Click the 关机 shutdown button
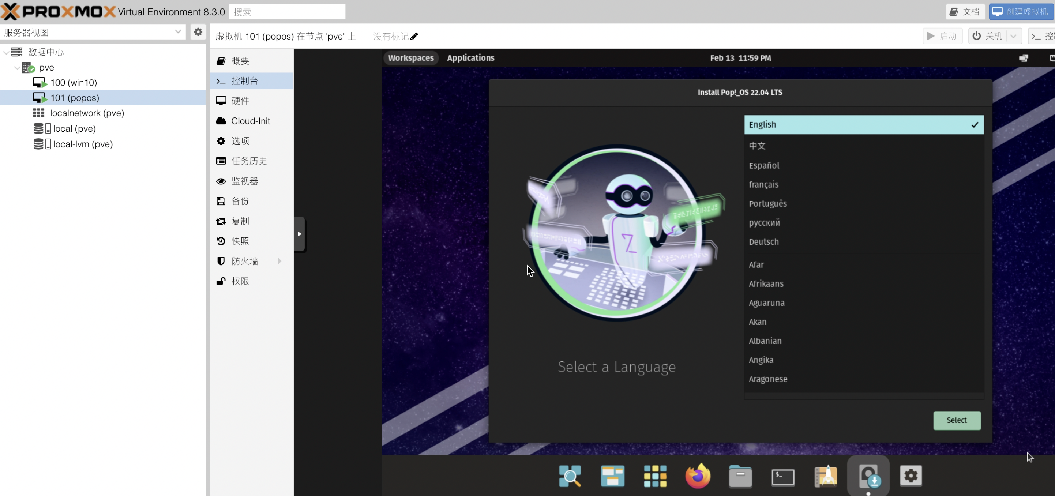The image size is (1055, 496). [987, 36]
